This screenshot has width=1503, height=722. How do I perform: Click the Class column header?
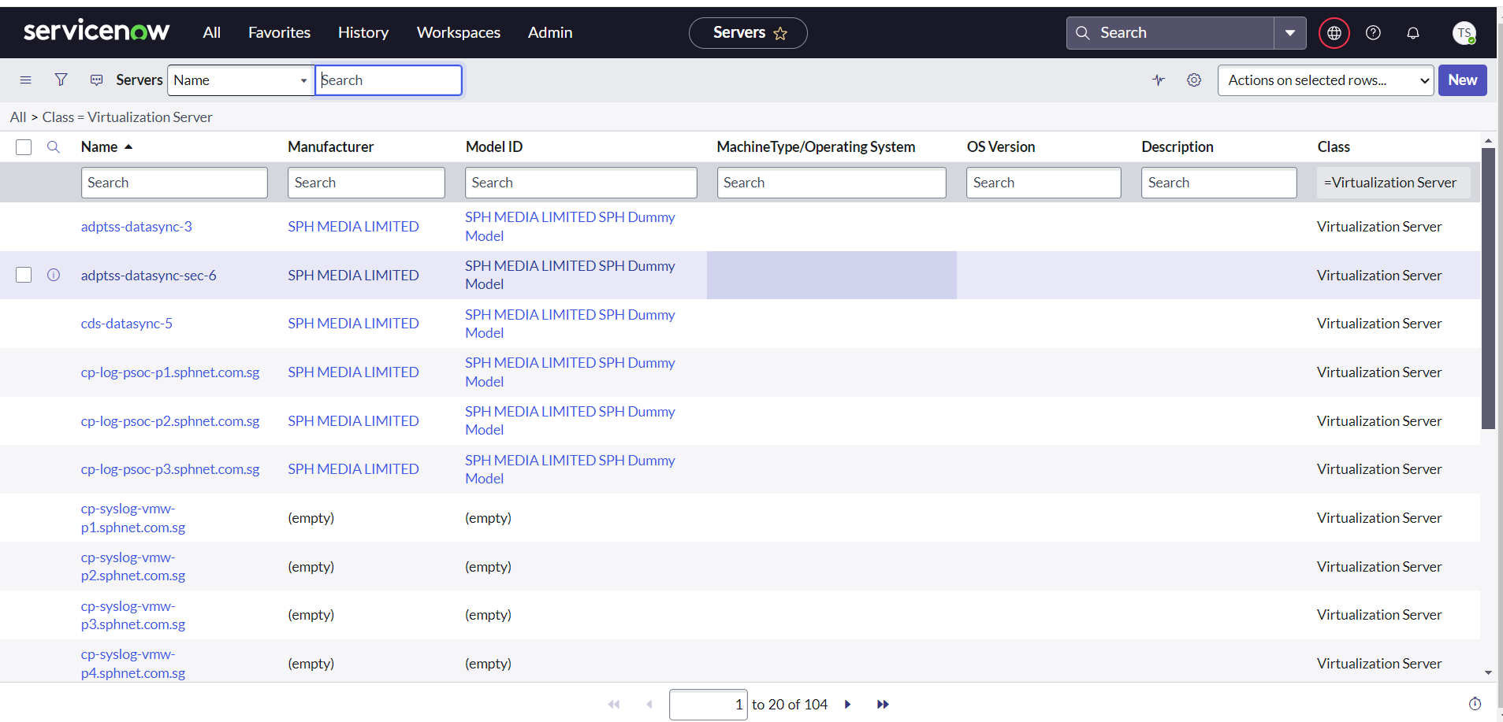point(1334,147)
